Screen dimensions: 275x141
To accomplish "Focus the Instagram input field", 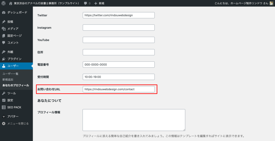I will point(119,28).
